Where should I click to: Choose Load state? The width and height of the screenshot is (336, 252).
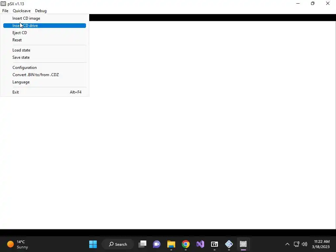coord(45,50)
